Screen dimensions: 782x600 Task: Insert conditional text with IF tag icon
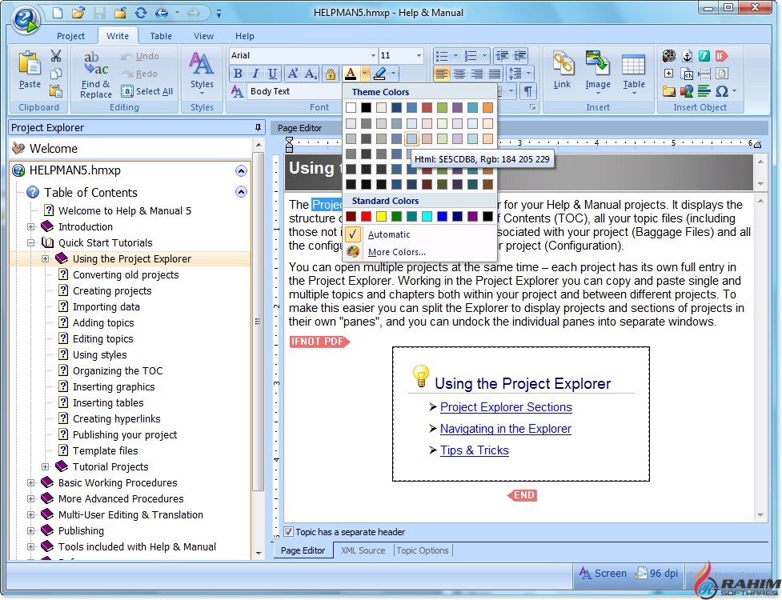coord(722,56)
